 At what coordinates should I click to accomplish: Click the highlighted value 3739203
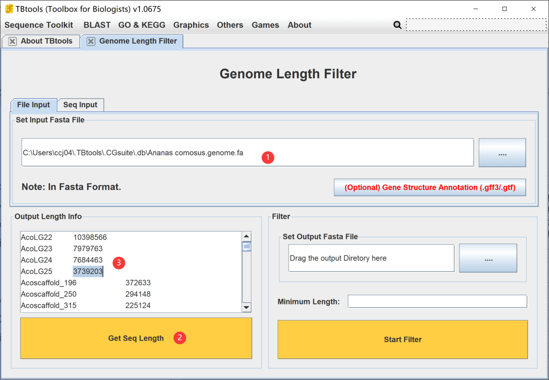[88, 271]
